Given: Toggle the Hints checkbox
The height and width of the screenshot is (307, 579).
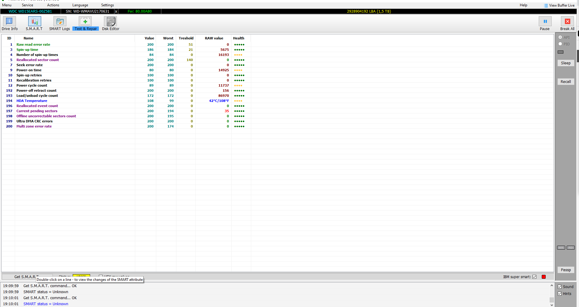Looking at the screenshot, I should coord(559,294).
